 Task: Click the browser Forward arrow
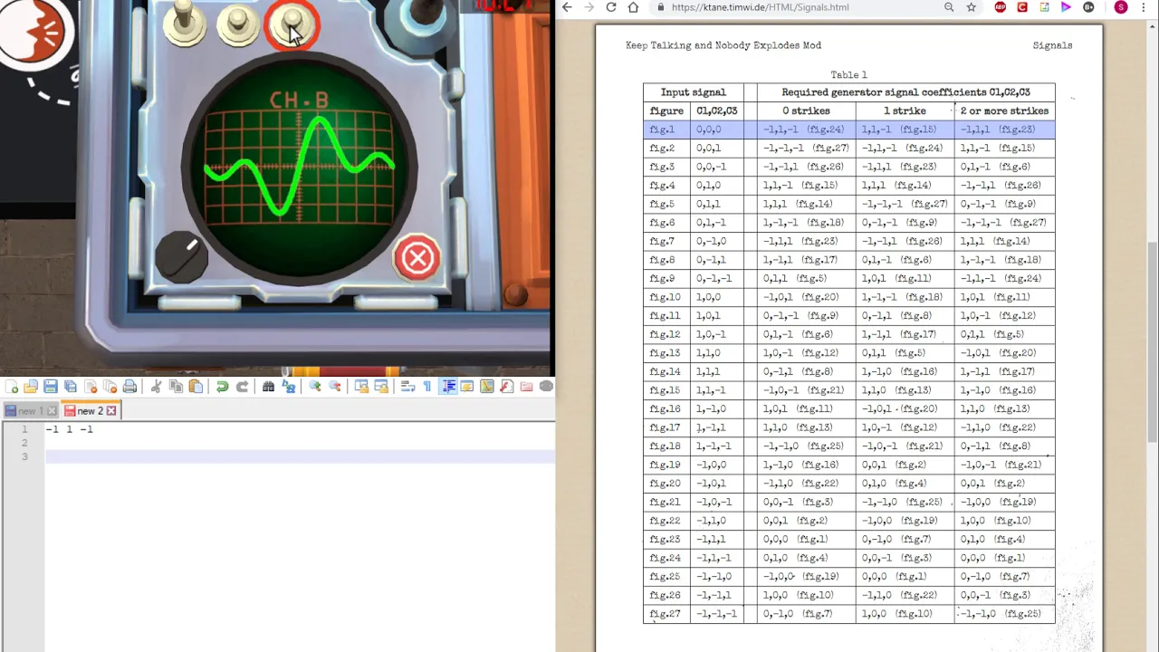click(589, 7)
